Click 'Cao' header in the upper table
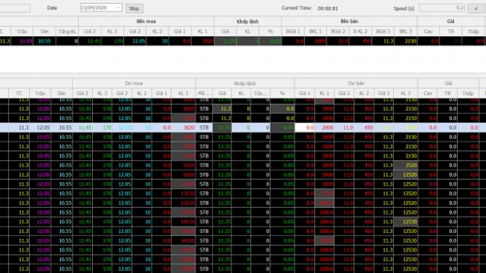 429,31
